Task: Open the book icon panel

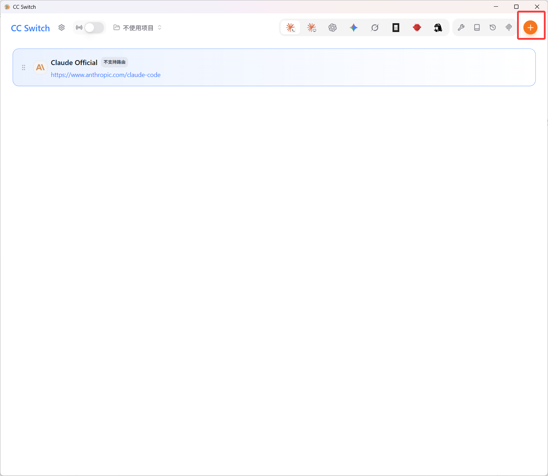Action: point(477,27)
